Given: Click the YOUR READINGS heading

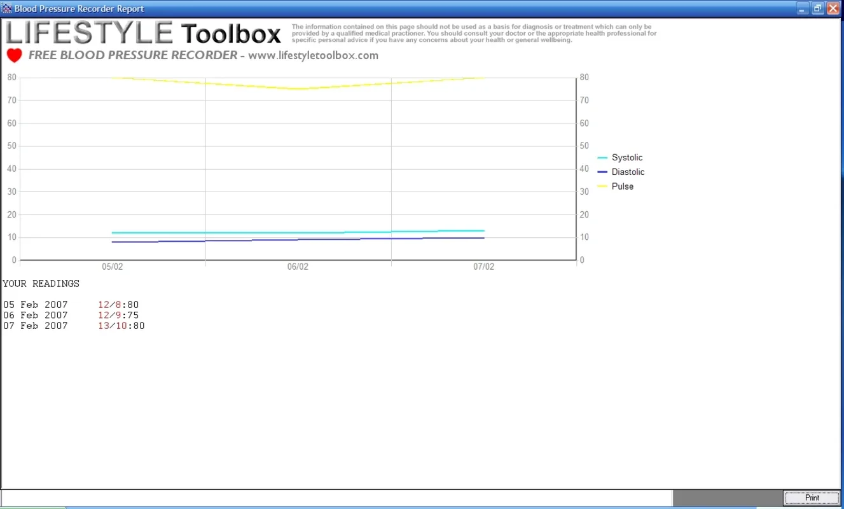Looking at the screenshot, I should (41, 284).
